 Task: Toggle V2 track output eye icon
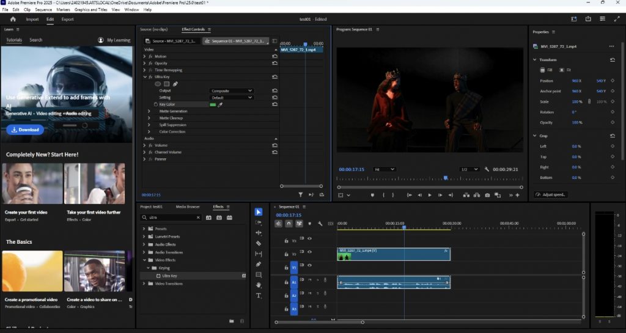pyautogui.click(x=309, y=253)
